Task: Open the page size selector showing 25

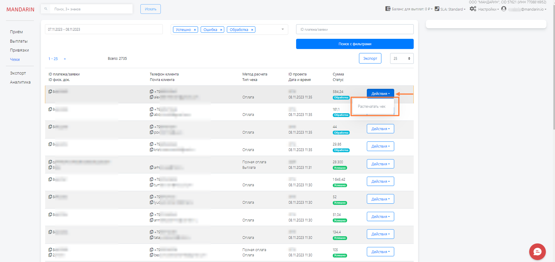Action: coord(402,58)
